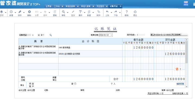Switch to the 主界面 tab

pyautogui.click(x=49, y=6)
